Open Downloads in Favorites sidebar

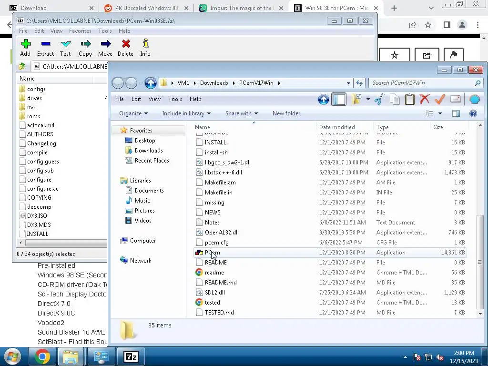[x=149, y=150]
